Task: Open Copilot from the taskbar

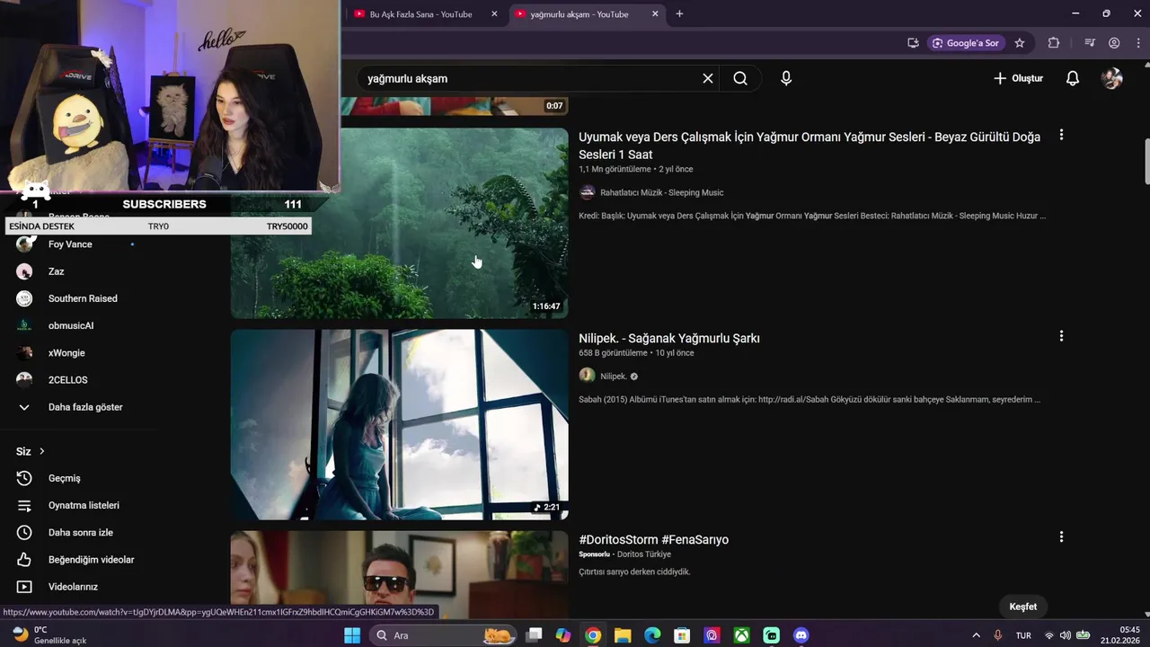Action: [x=563, y=635]
